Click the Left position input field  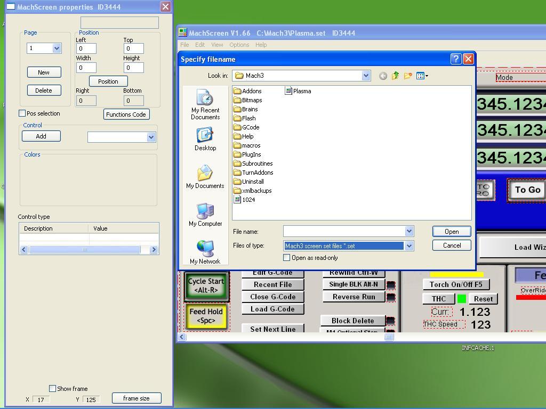coord(86,48)
